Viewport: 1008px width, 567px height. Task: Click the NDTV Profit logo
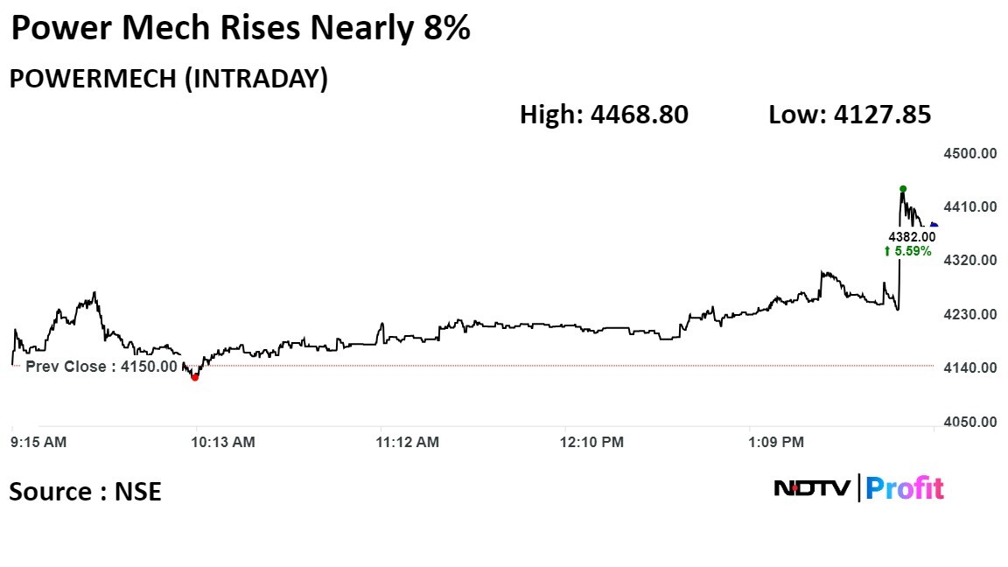(x=858, y=488)
